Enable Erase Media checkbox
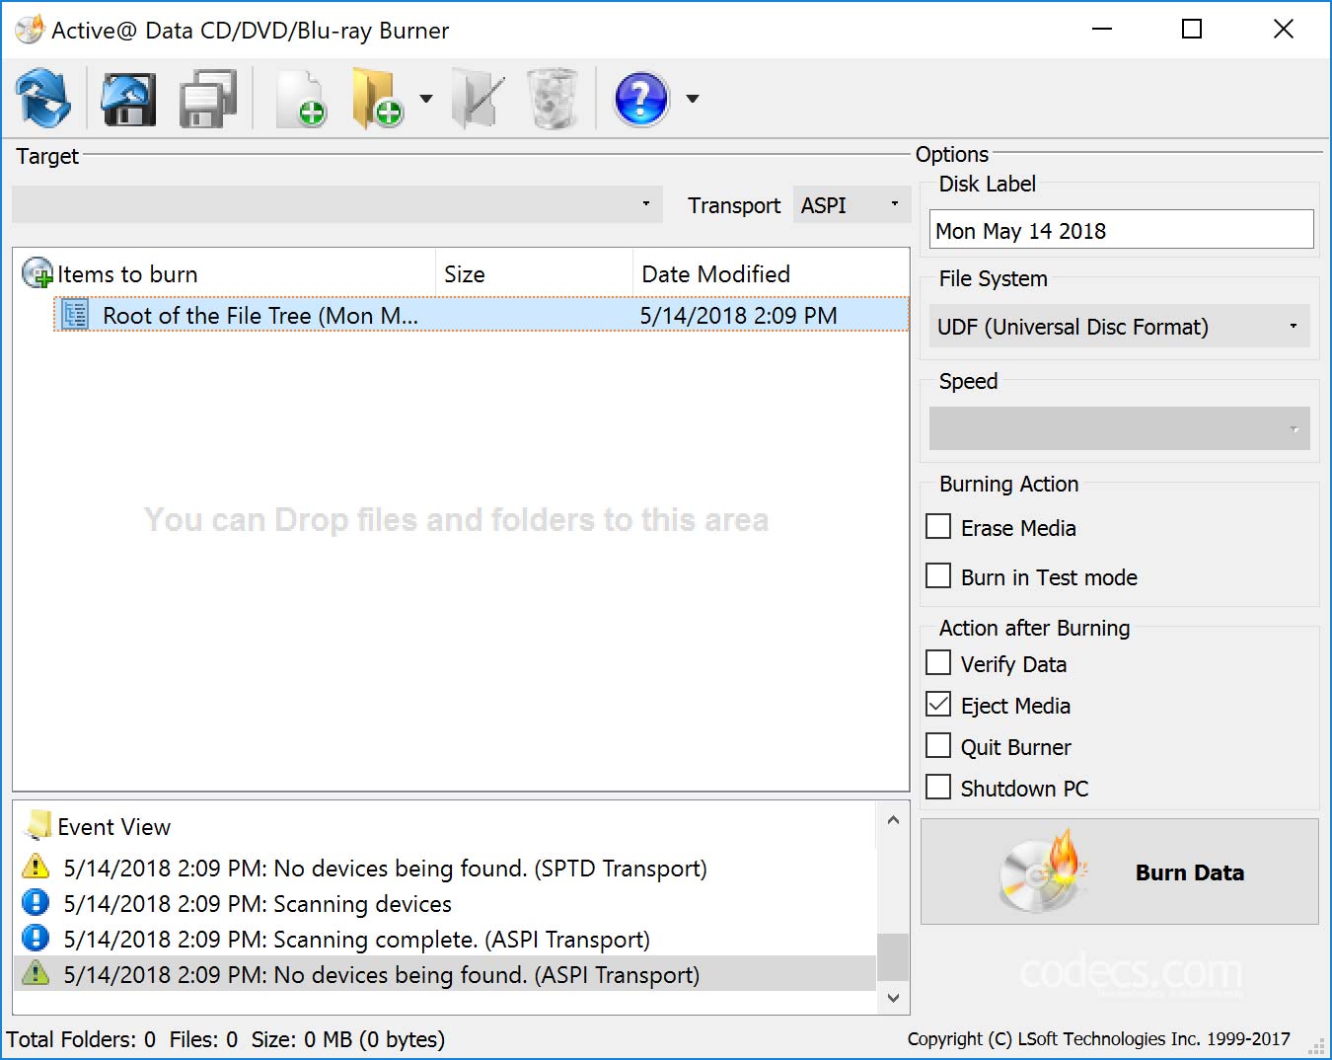This screenshot has width=1332, height=1060. point(938,527)
